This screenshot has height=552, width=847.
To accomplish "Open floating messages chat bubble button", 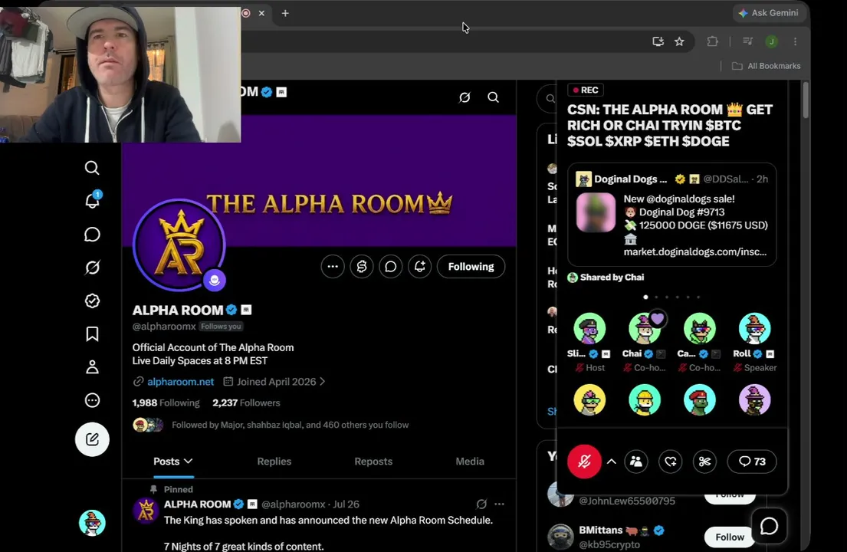I will tap(770, 525).
